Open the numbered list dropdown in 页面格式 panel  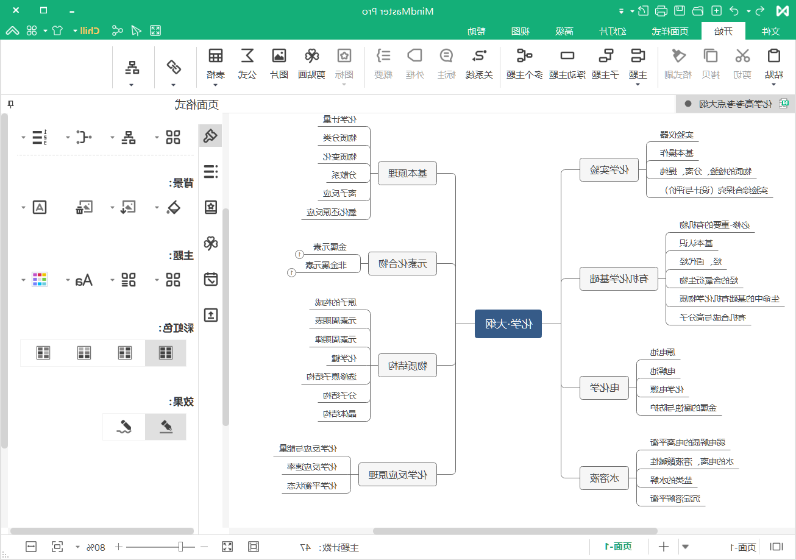[24, 137]
